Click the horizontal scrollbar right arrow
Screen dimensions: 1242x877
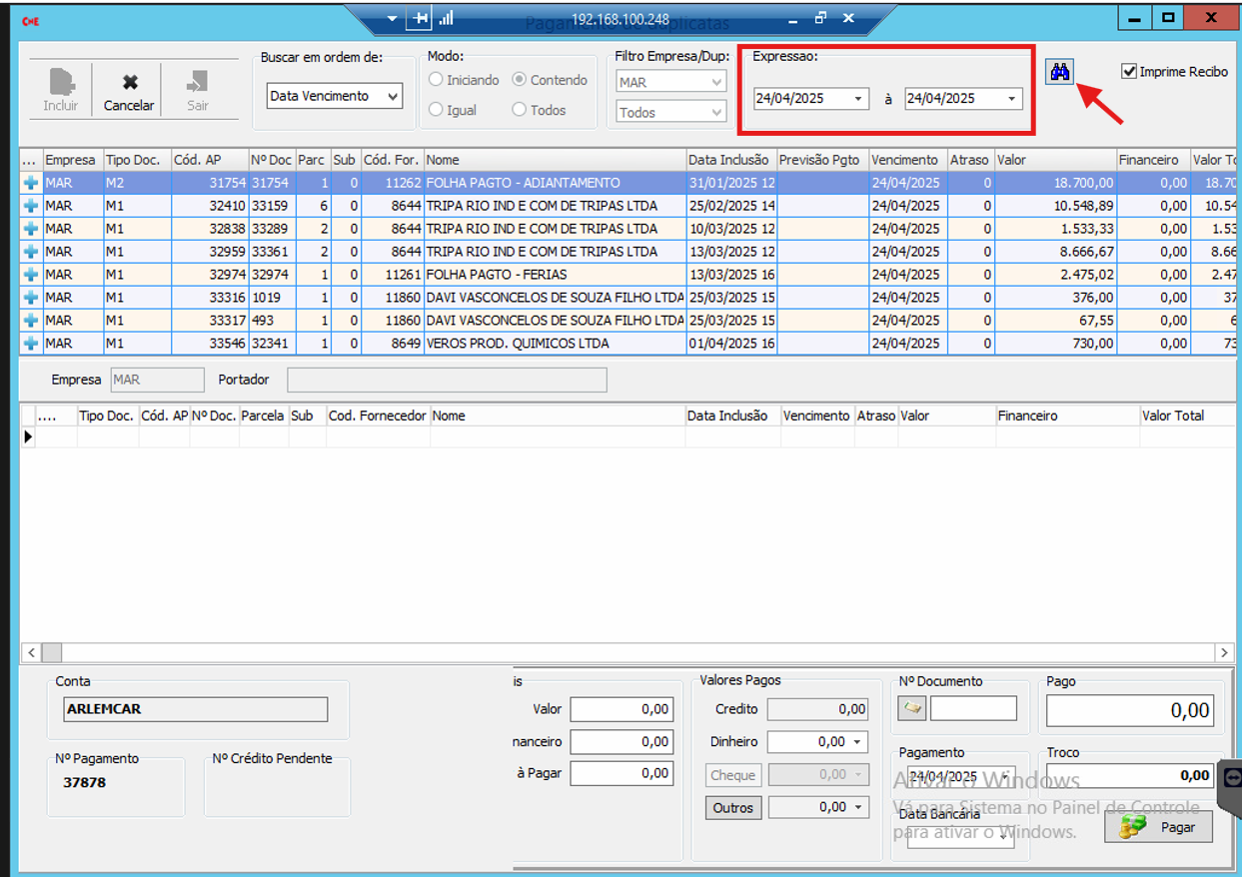(x=1224, y=652)
